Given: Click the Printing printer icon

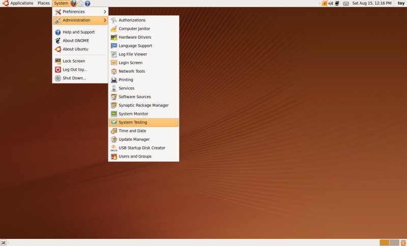Looking at the screenshot, I should click(x=114, y=80).
